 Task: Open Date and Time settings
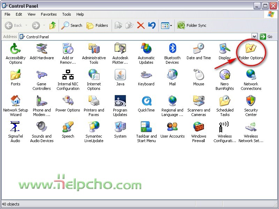click(198, 52)
